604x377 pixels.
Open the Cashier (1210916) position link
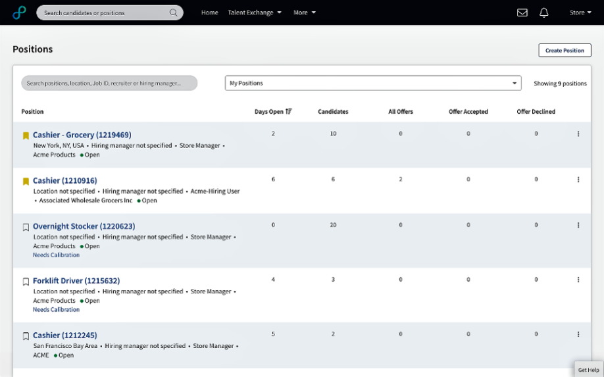(x=65, y=181)
